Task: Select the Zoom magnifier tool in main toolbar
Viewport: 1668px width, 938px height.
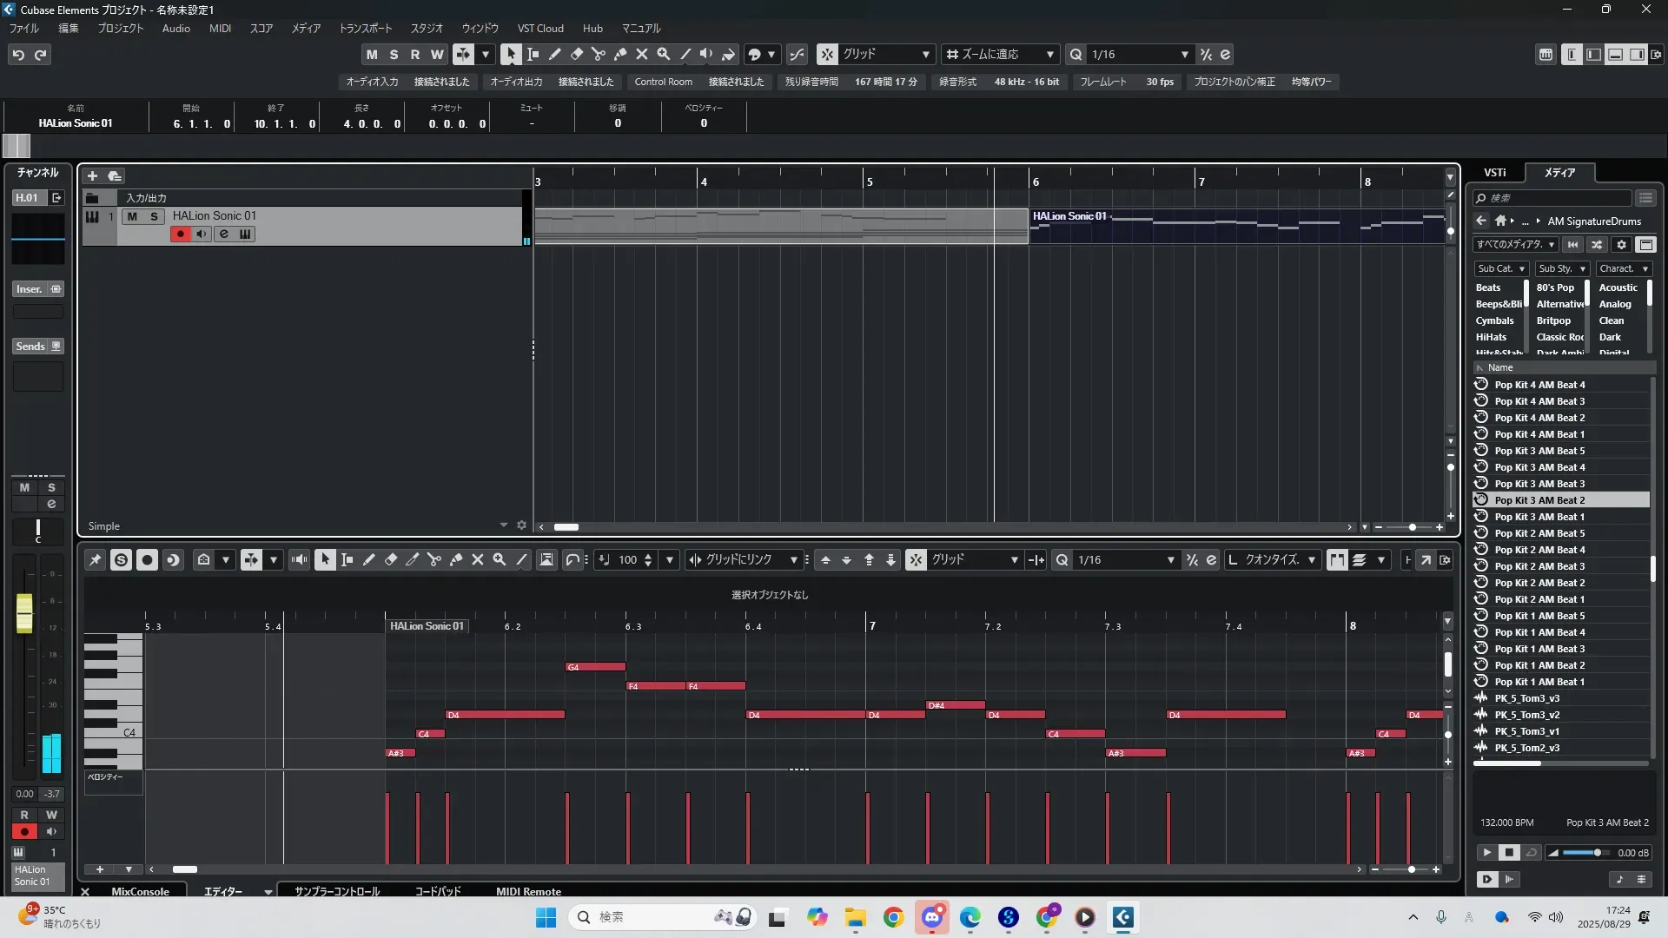Action: (663, 54)
